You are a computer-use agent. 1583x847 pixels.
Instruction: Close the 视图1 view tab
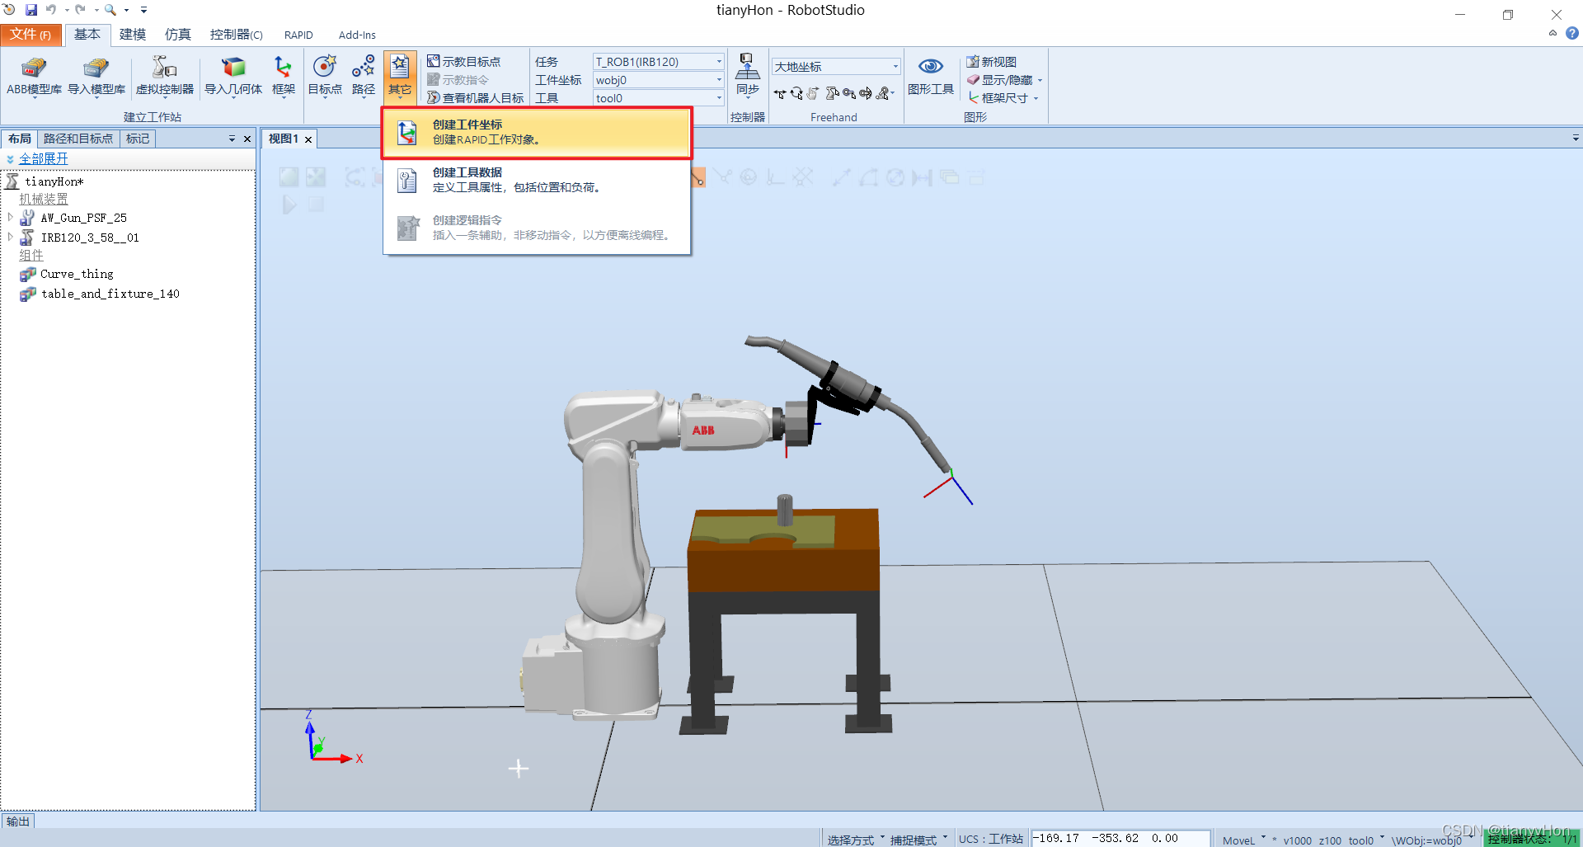[308, 139]
